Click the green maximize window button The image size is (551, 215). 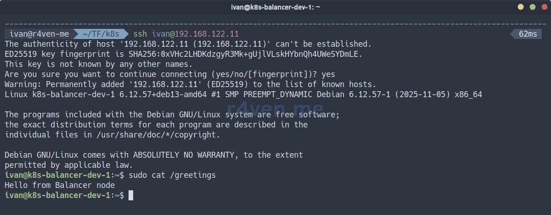click(x=532, y=7)
